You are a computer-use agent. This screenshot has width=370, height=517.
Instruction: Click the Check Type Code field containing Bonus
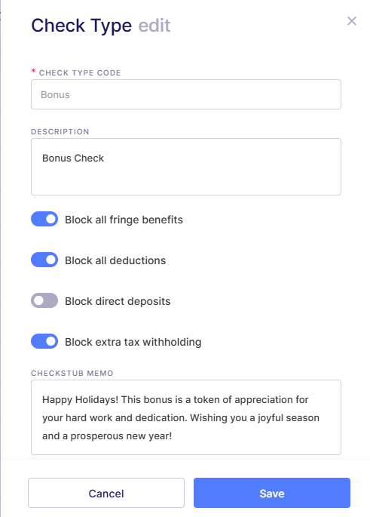click(x=186, y=94)
